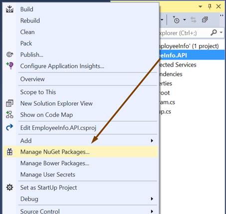Click the Collapse All icon in toolbar

[205, 19]
